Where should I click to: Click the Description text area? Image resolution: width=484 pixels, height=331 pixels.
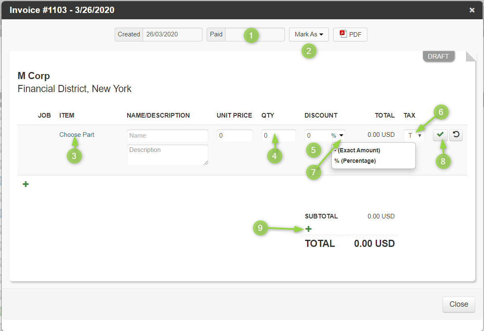tap(167, 155)
